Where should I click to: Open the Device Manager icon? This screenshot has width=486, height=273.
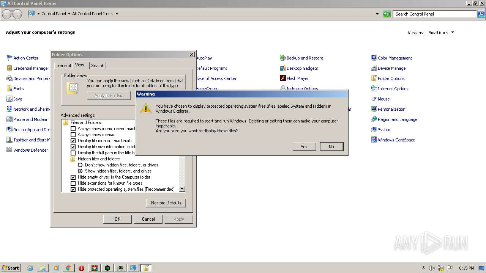click(x=374, y=68)
